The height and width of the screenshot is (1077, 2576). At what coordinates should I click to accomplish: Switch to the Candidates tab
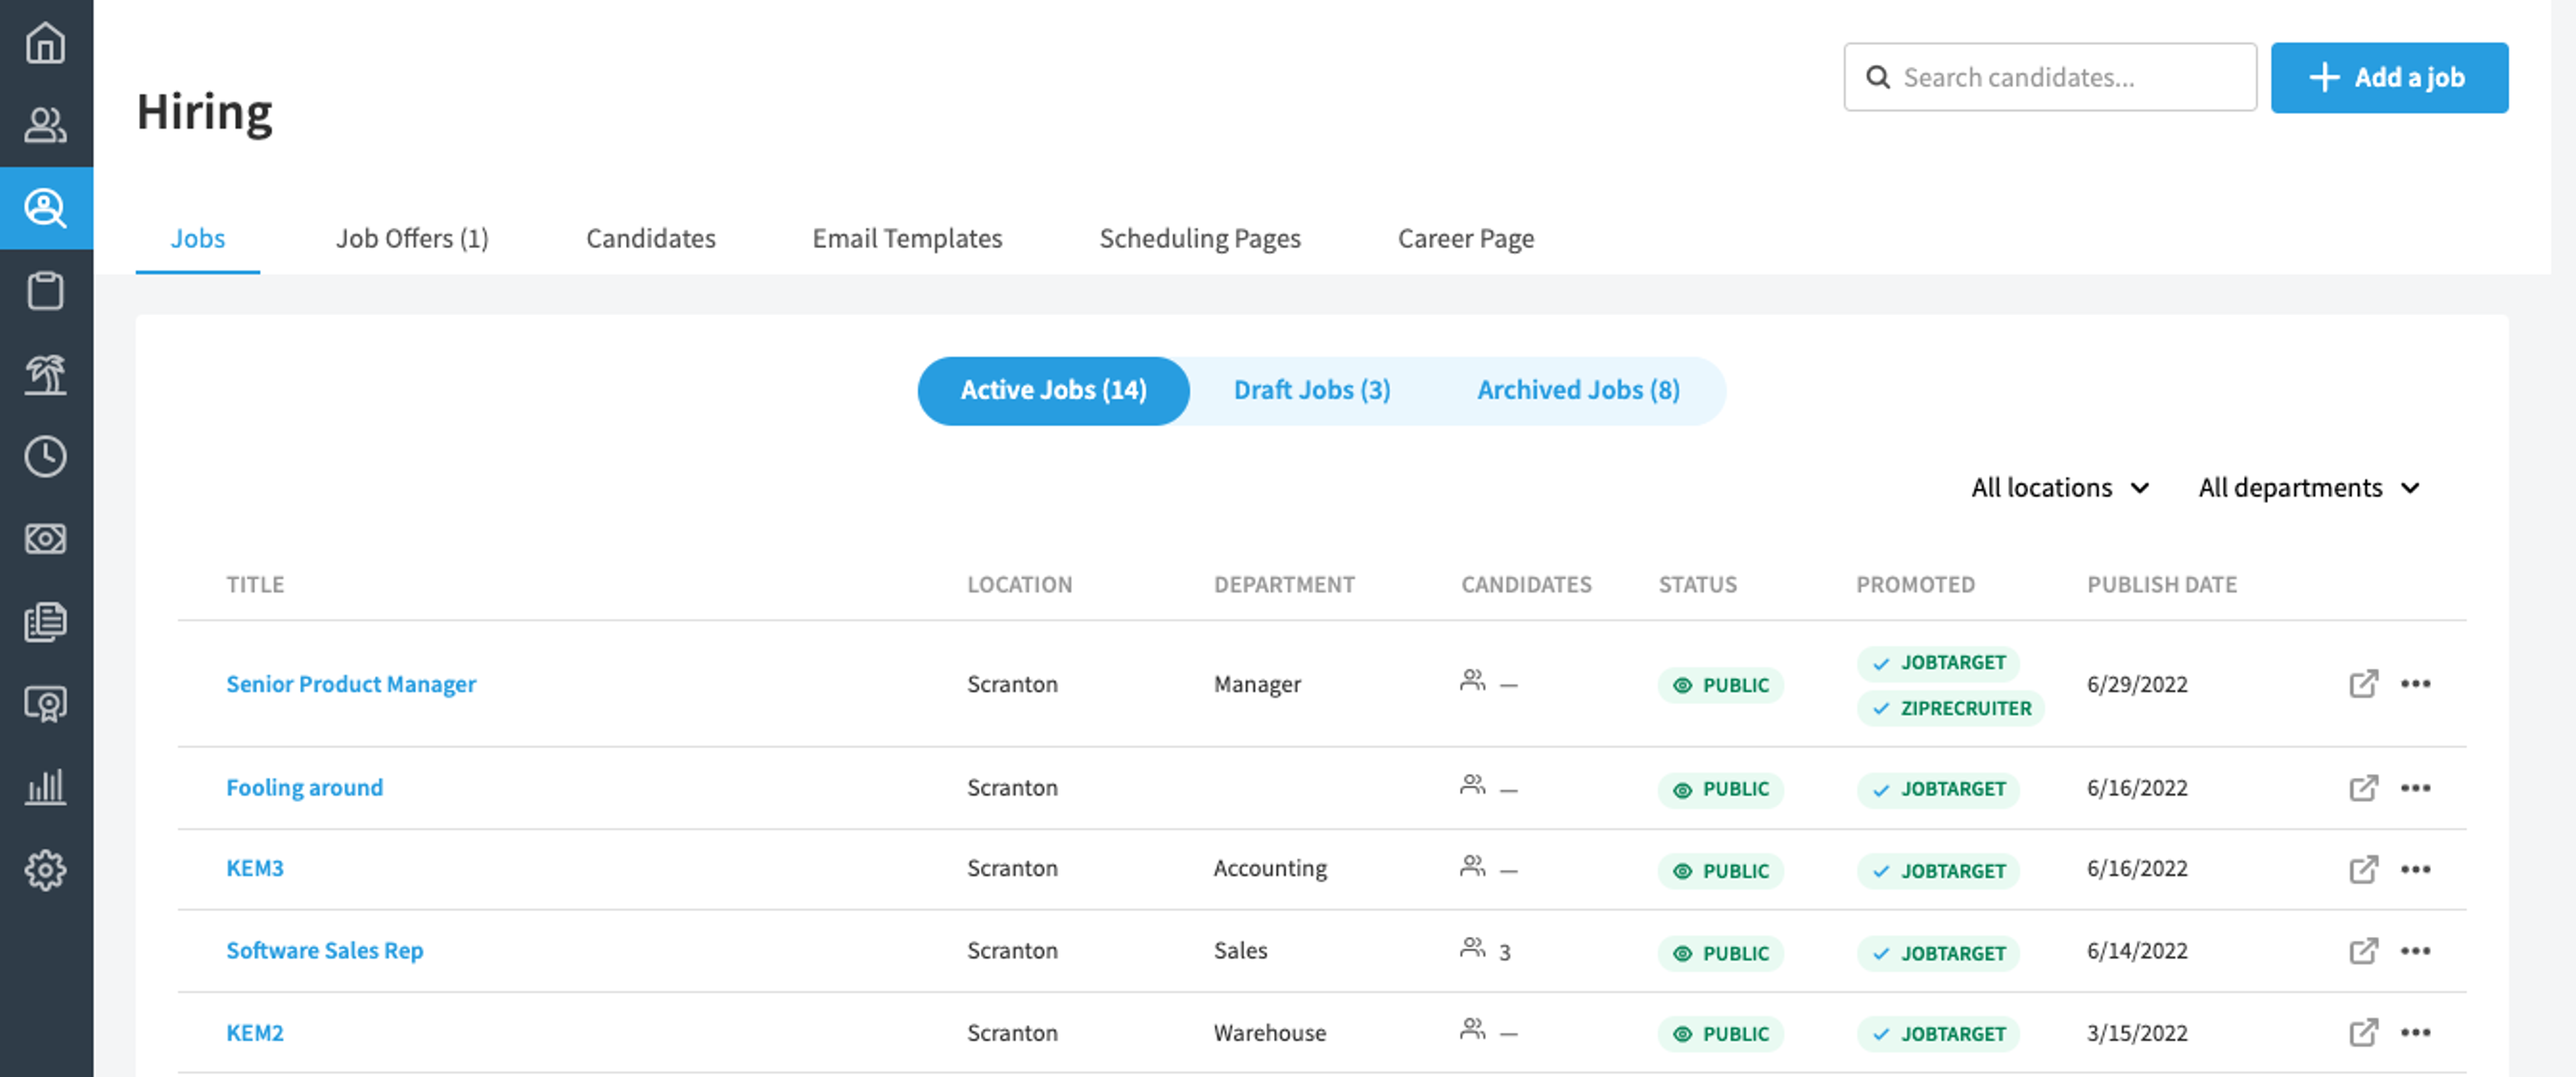pyautogui.click(x=651, y=238)
